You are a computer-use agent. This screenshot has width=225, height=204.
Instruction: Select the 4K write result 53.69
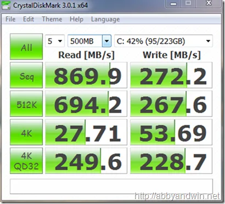(x=171, y=132)
